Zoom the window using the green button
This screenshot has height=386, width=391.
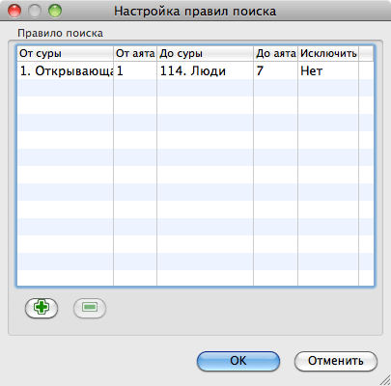click(x=55, y=12)
